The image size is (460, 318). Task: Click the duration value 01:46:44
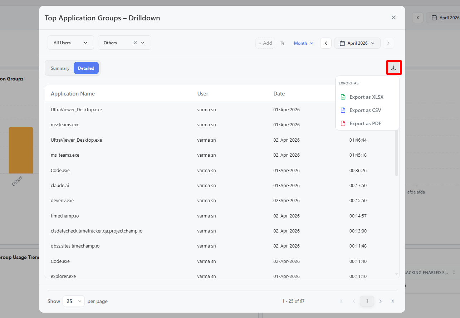(358, 140)
